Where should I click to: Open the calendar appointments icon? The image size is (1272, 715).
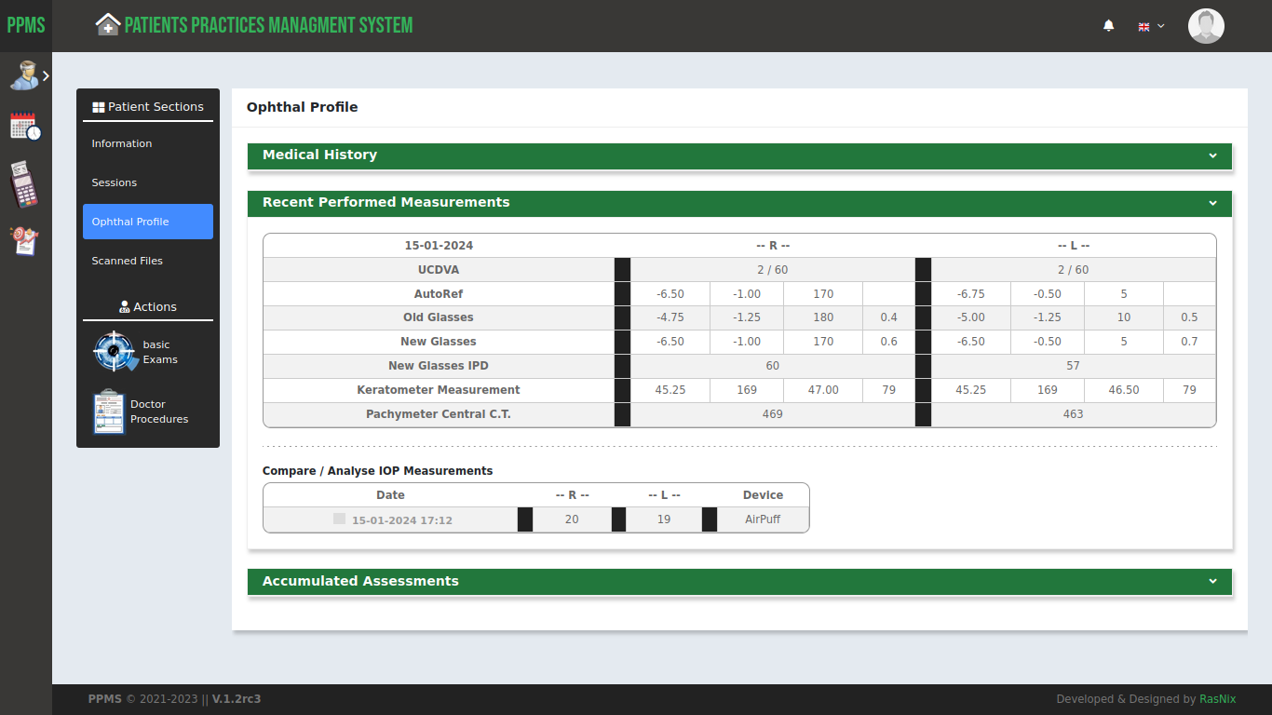click(25, 127)
